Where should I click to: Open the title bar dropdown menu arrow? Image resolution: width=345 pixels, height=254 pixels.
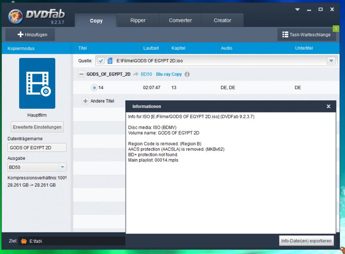297,10
